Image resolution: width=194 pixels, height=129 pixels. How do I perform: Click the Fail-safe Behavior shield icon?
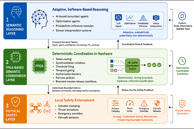coord(157,103)
